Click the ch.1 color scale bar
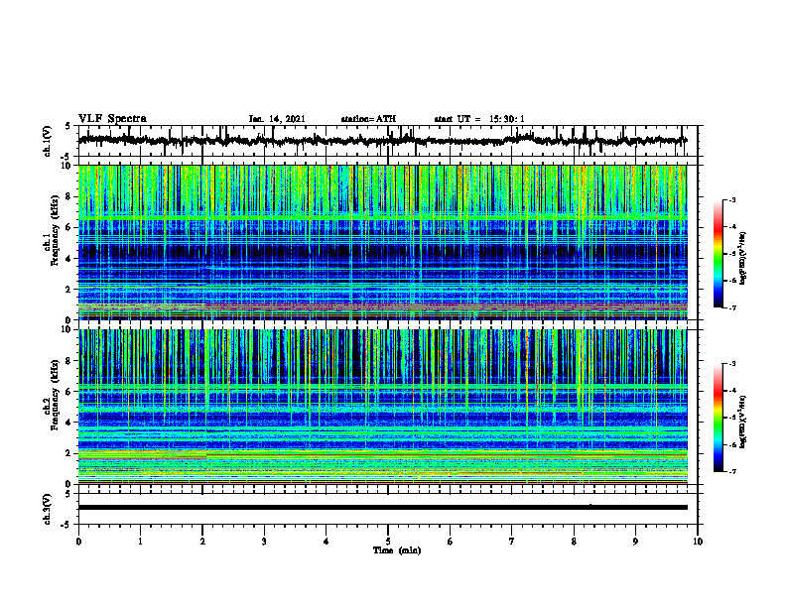The width and height of the screenshot is (786, 607). [718, 254]
